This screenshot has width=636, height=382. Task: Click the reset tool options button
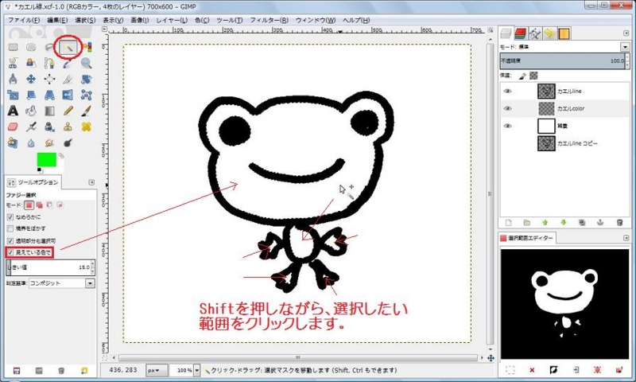[x=84, y=371]
